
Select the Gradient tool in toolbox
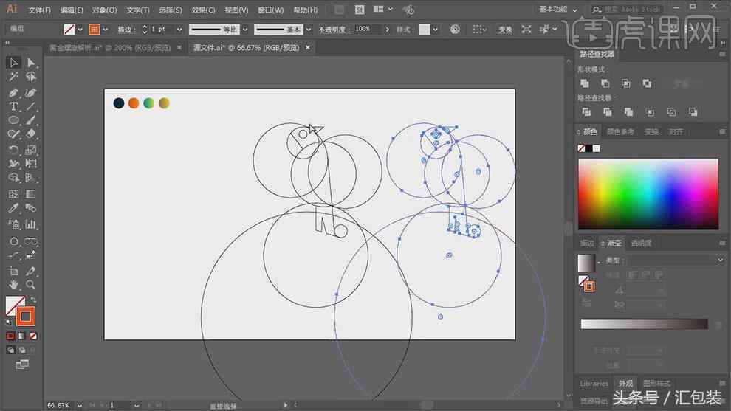click(x=31, y=194)
